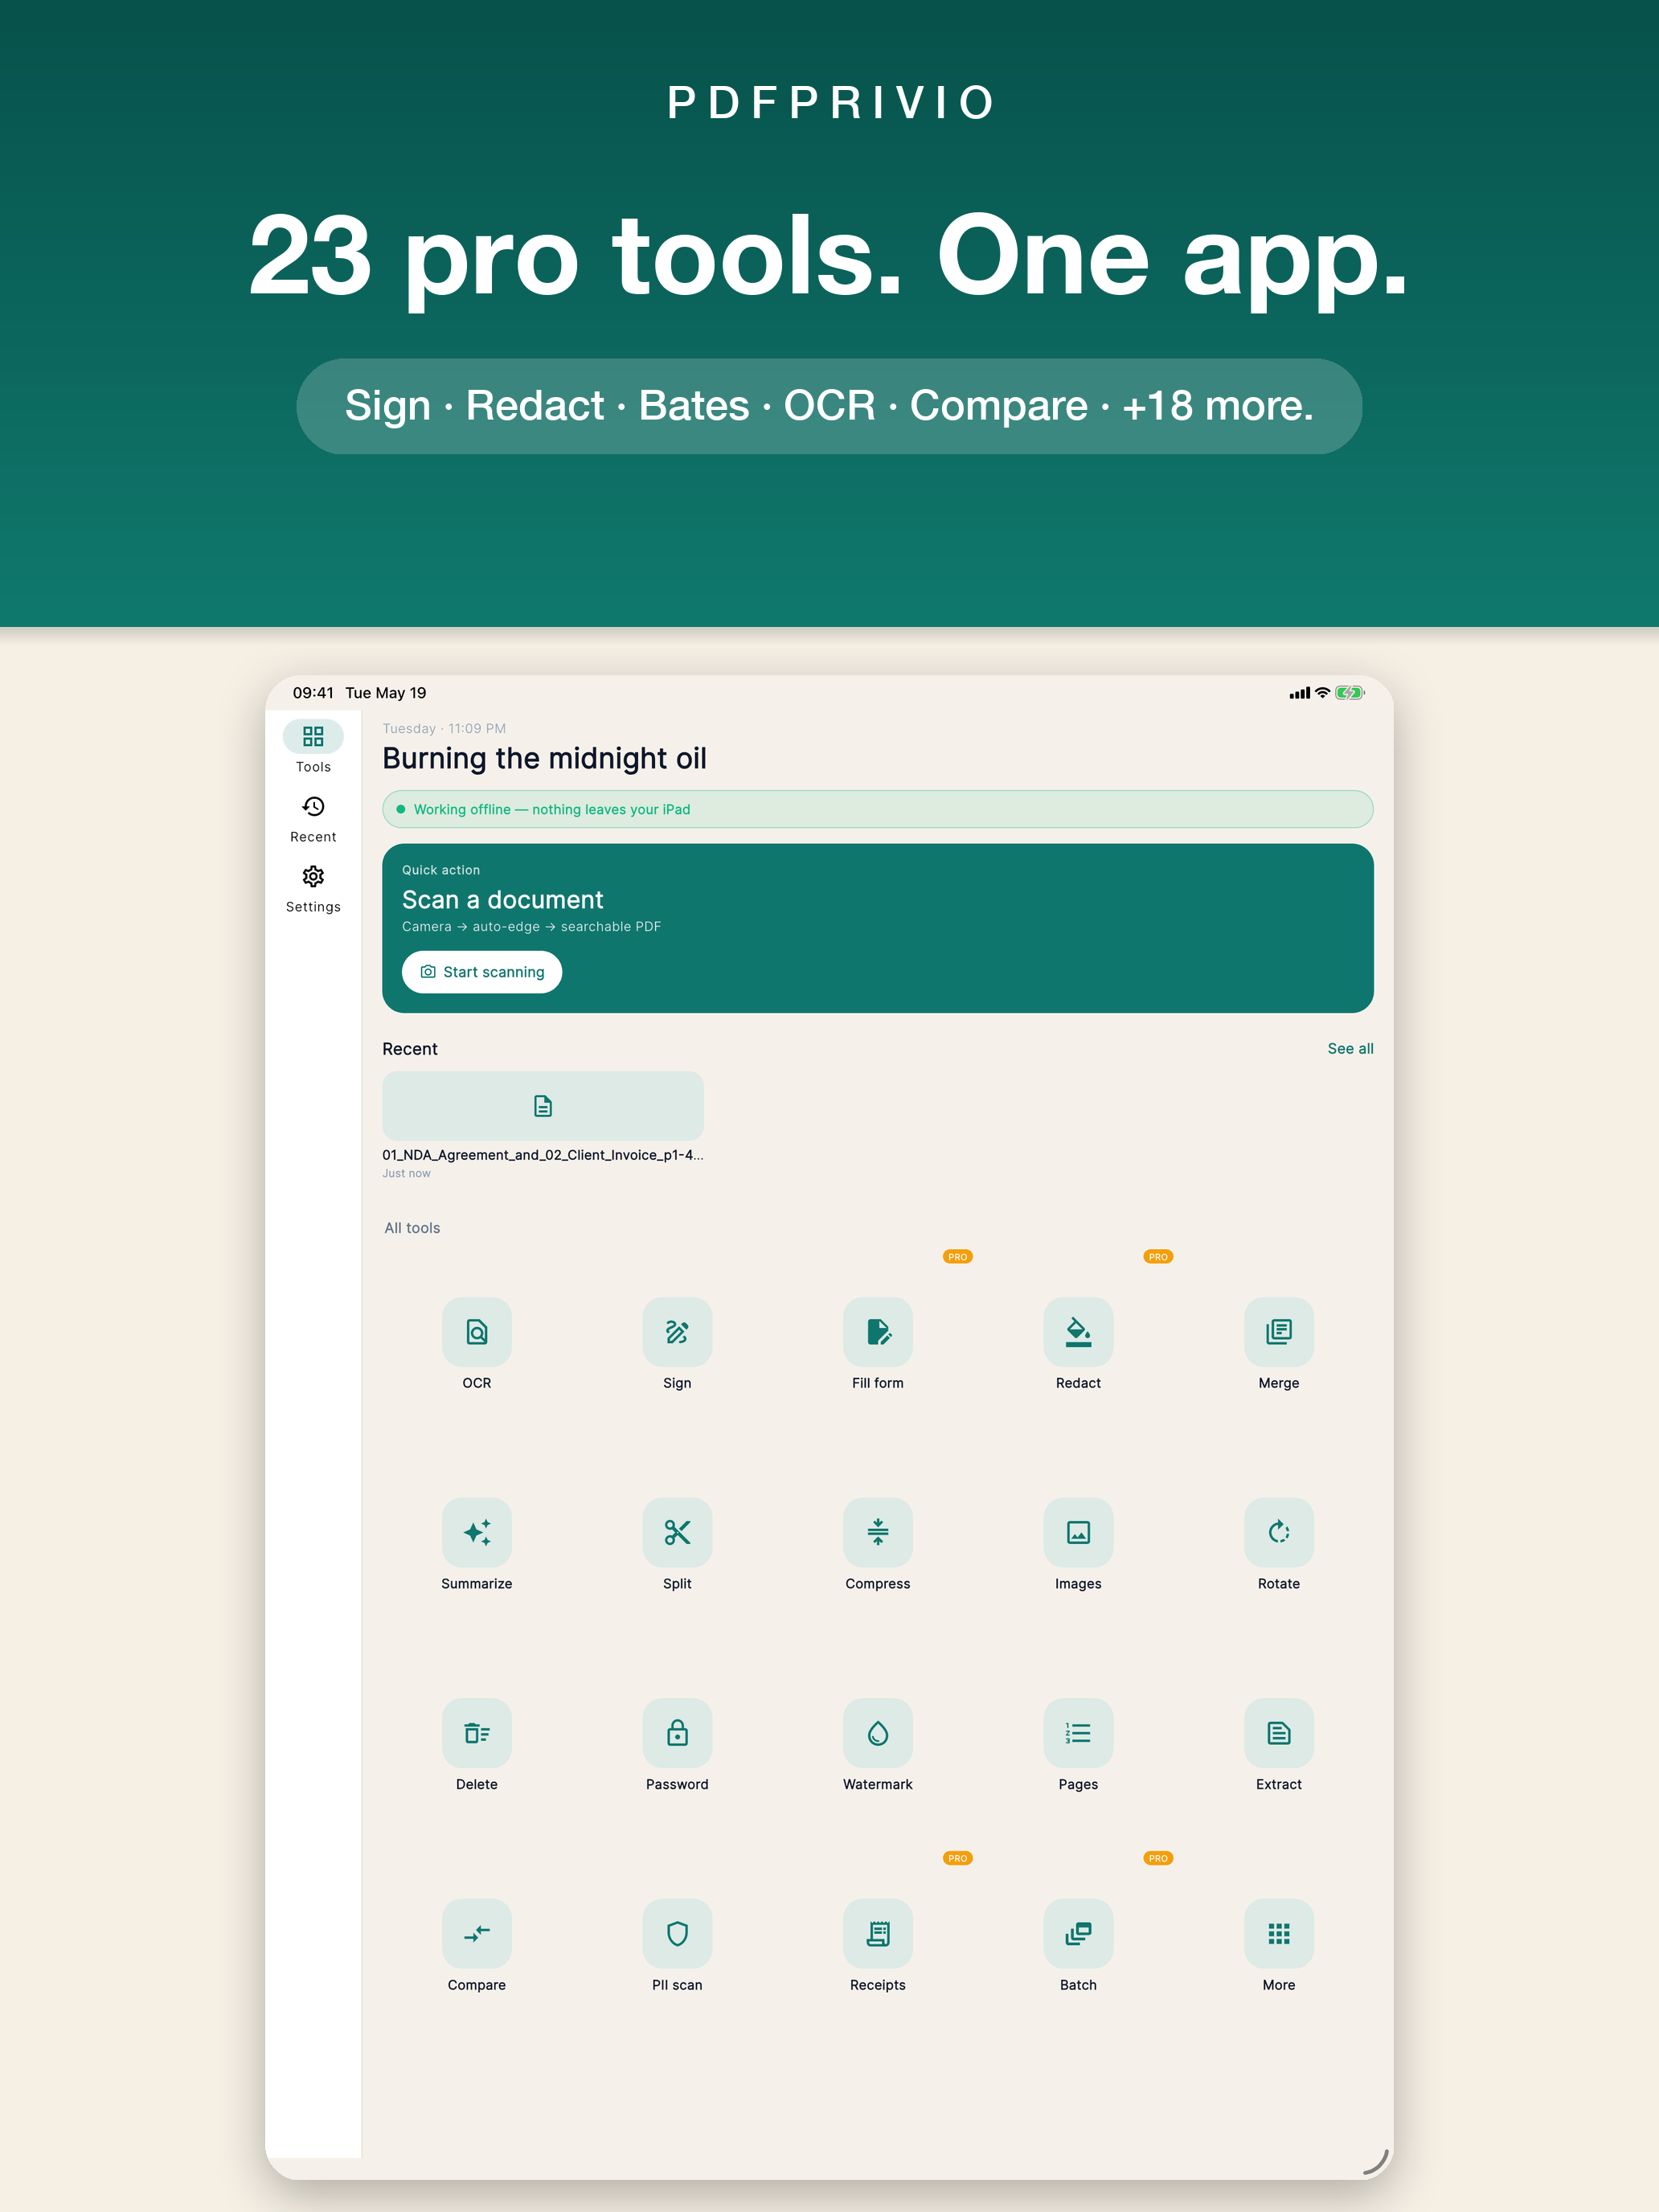Click the 01_NDA_Agreement file name text
Viewport: 1659px width, 2212px height.
(543, 1155)
